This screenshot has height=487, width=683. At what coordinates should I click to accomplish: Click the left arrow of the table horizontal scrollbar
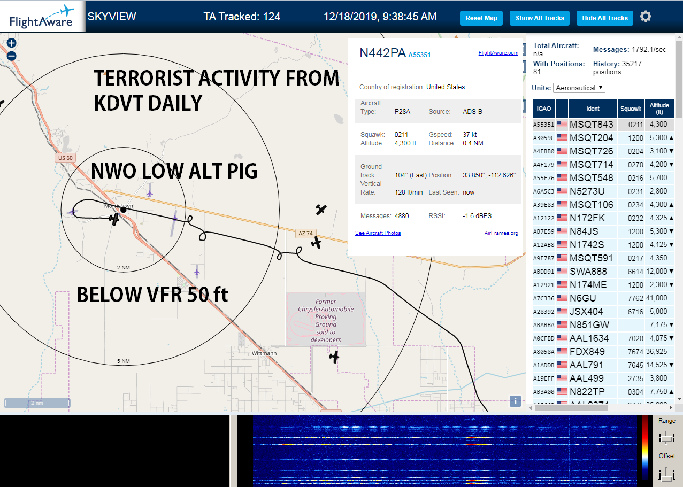(x=531, y=408)
